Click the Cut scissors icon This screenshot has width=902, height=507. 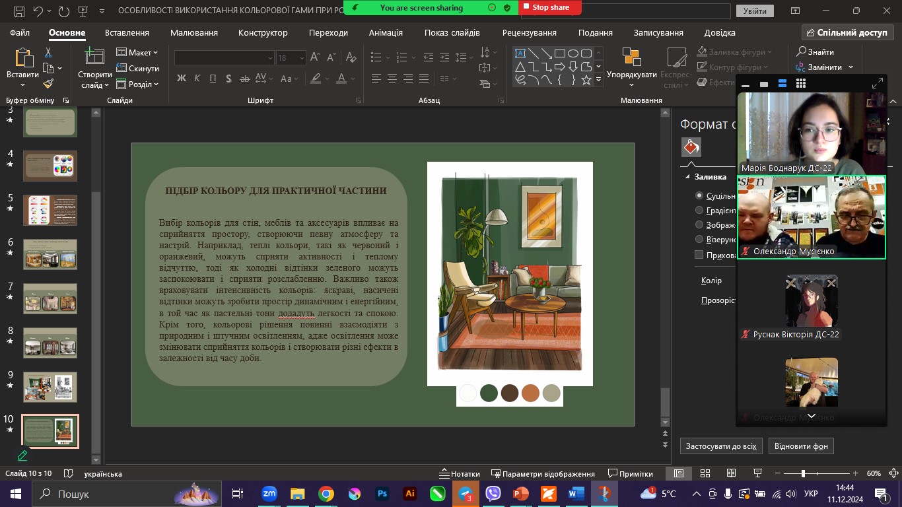48,52
